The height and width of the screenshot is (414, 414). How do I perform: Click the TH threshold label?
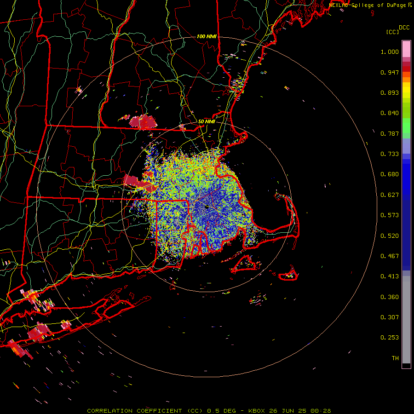coord(395,358)
